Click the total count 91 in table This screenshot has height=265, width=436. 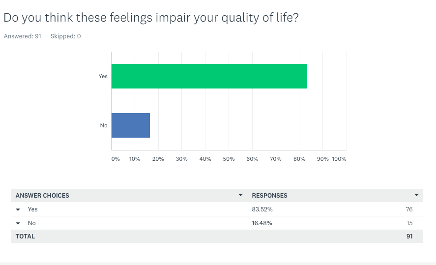click(x=409, y=236)
